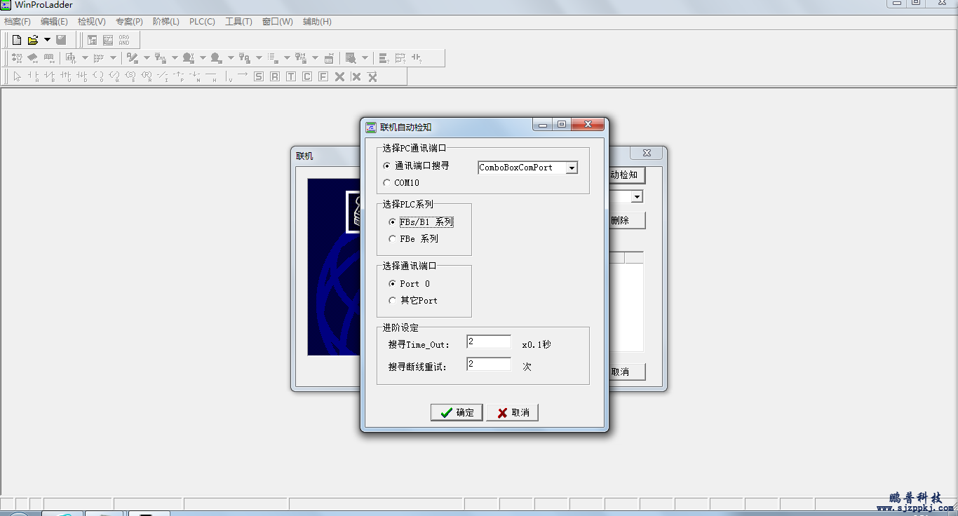This screenshot has width=958, height=516.
Task: Insert negative transition N icon
Action: pos(194,76)
